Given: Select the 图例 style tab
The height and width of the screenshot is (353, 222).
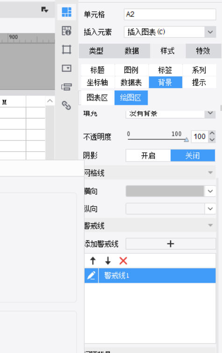Looking at the screenshot, I should click(131, 70).
